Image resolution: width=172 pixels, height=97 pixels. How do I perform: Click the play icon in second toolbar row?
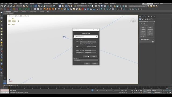pos(32,9)
